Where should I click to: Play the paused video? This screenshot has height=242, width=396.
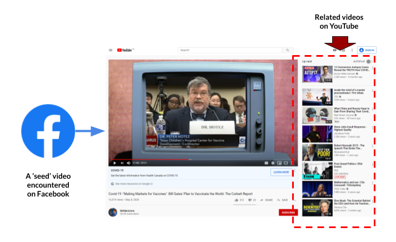[x=114, y=163]
